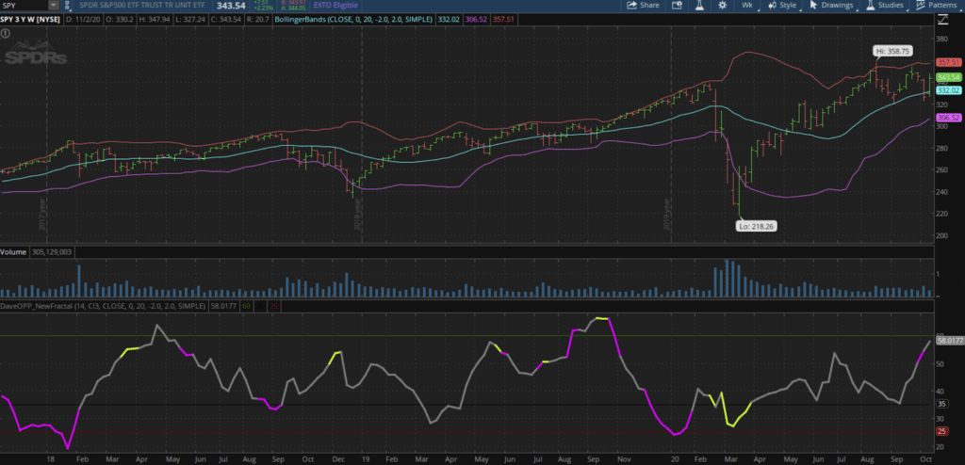Click SPY 3 Y W [NYSE] chart label

[31, 20]
